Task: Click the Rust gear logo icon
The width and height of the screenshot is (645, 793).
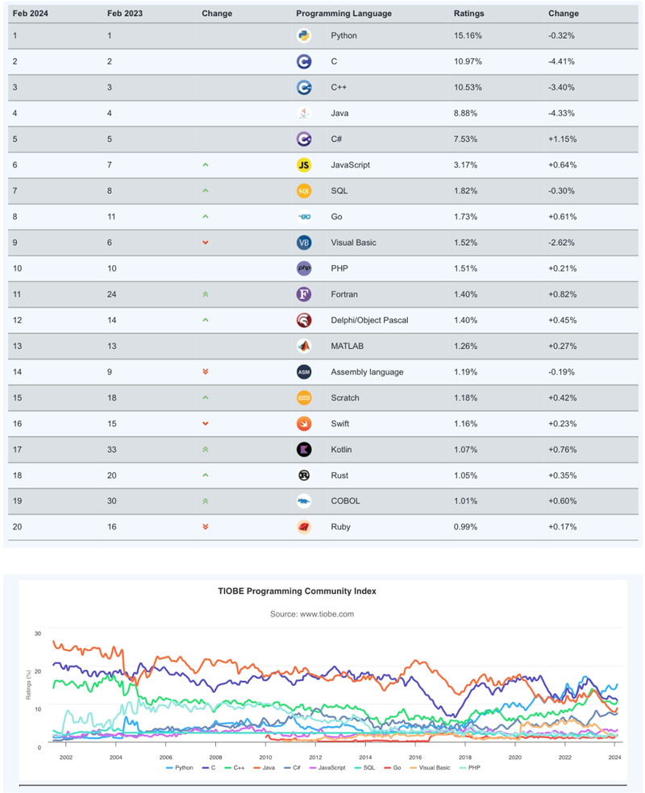Action: click(304, 475)
